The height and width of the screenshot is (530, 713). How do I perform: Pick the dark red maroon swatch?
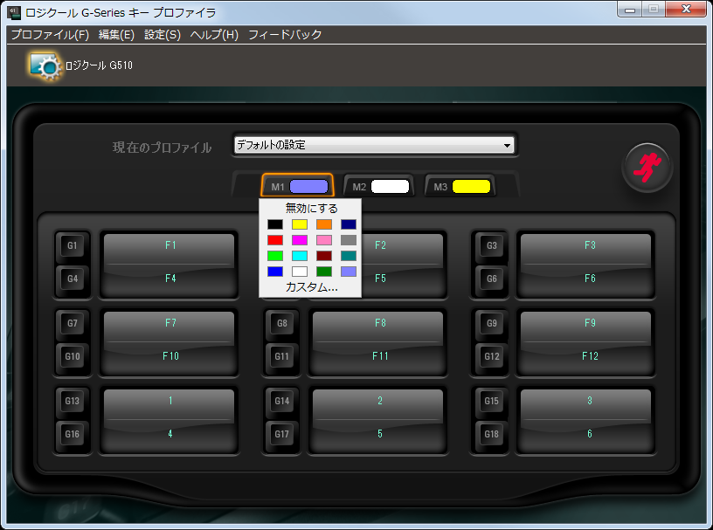tap(324, 256)
